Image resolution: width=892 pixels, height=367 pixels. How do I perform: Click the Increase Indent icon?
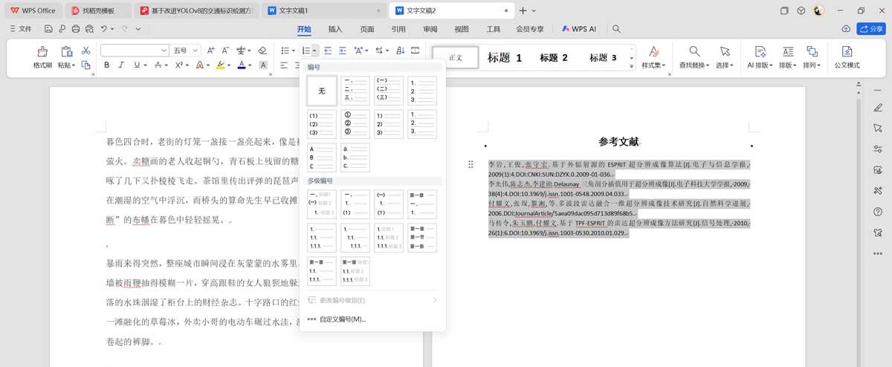(343, 51)
